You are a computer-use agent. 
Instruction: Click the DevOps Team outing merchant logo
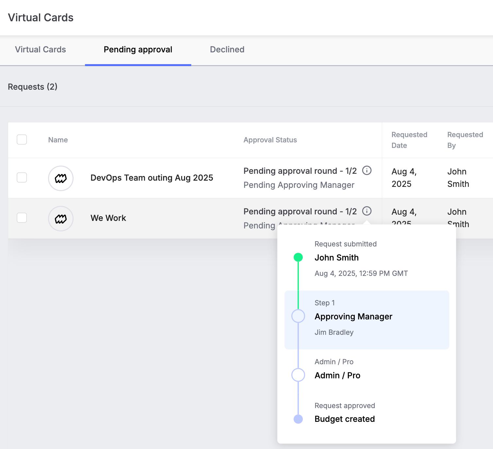[61, 178]
